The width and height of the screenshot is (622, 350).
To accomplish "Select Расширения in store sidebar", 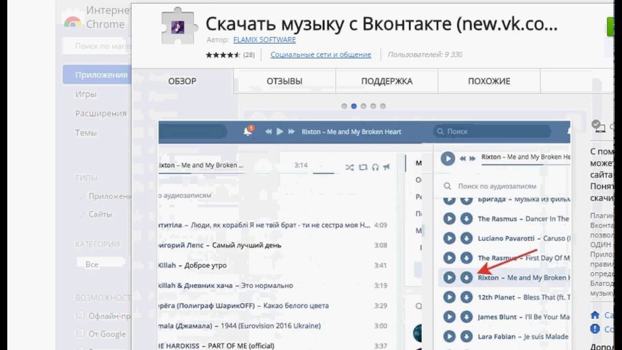I will click(x=101, y=113).
